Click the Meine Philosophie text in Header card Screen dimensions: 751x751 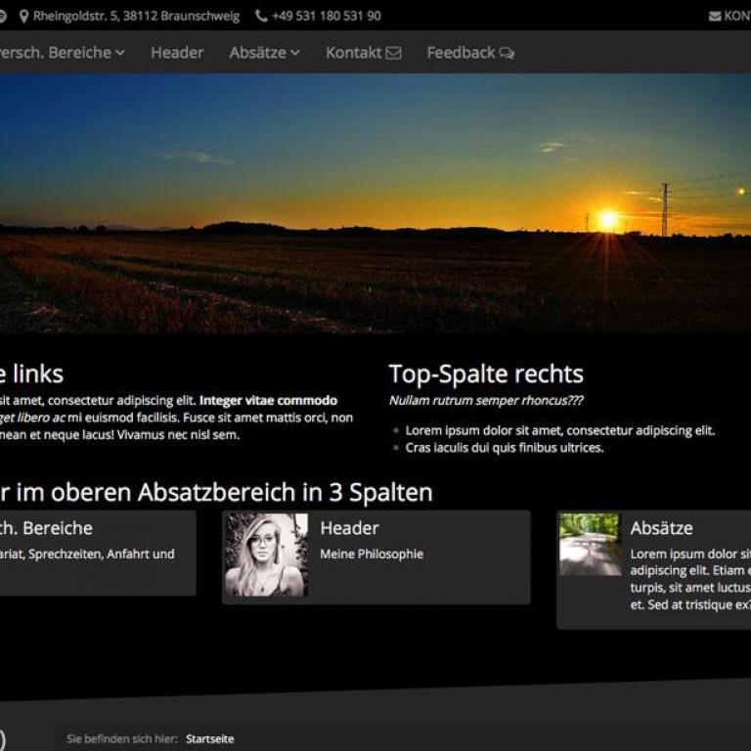pos(372,553)
